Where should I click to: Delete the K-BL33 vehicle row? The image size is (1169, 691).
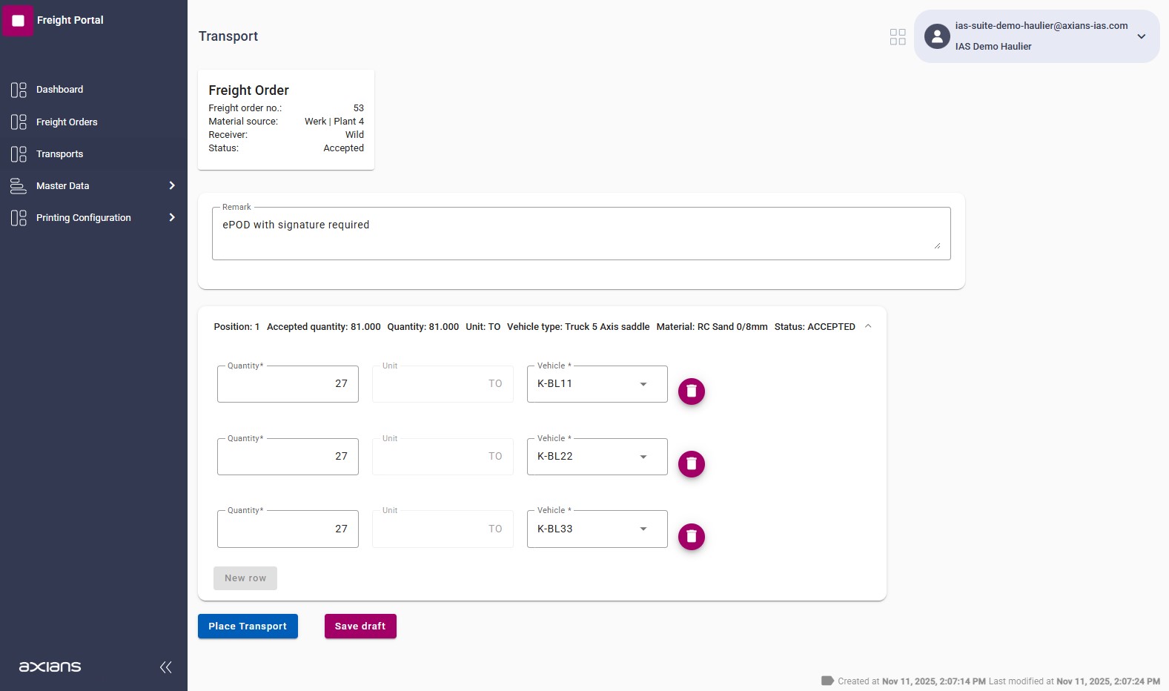click(691, 537)
